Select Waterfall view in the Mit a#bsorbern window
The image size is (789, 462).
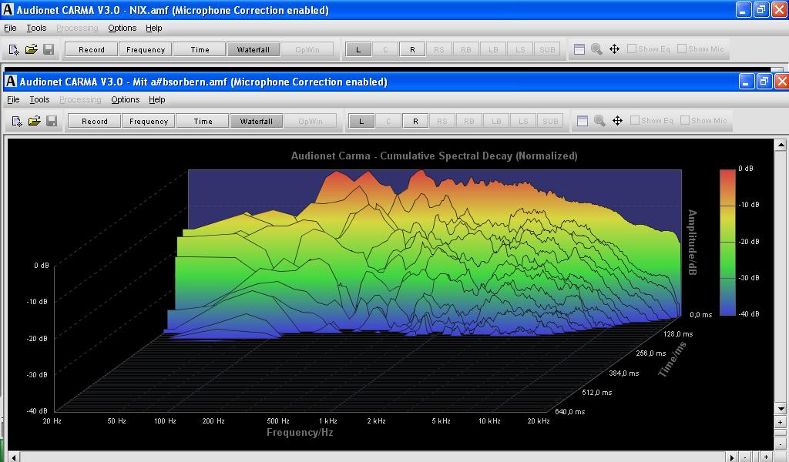257,121
